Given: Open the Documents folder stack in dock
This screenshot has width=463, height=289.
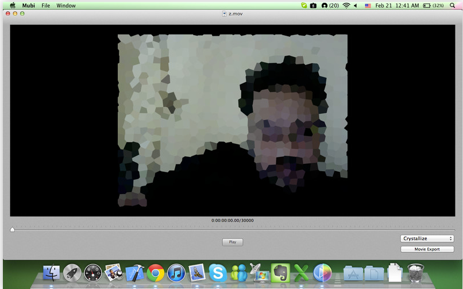Looking at the screenshot, I should pos(374,273).
